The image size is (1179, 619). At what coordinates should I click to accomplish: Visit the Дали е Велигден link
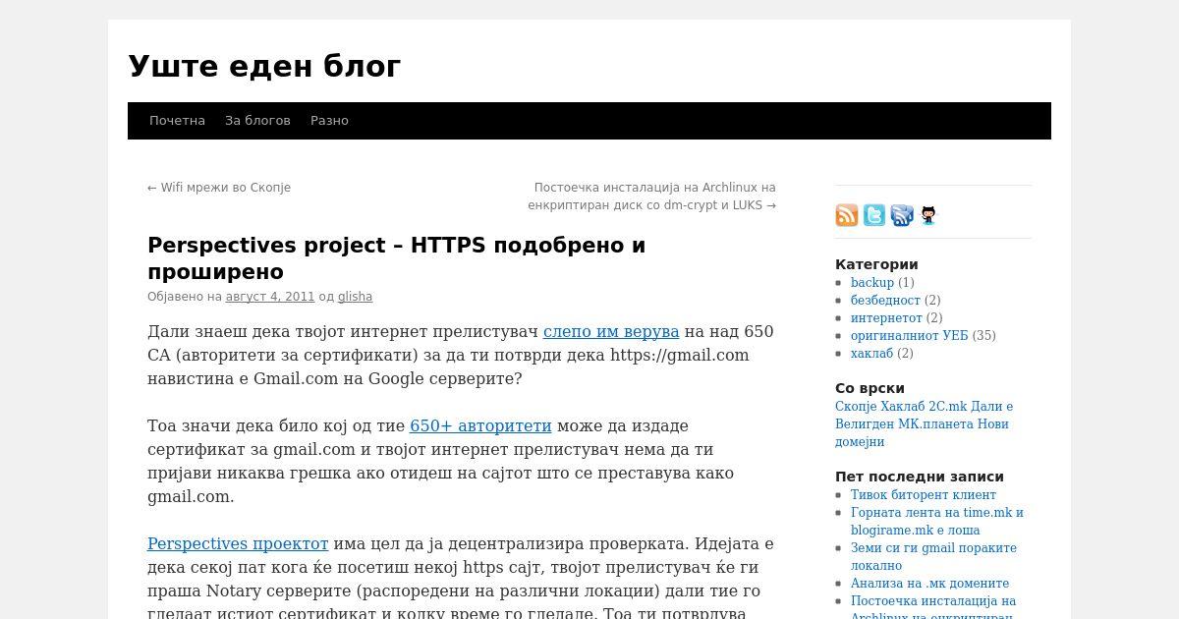click(924, 416)
